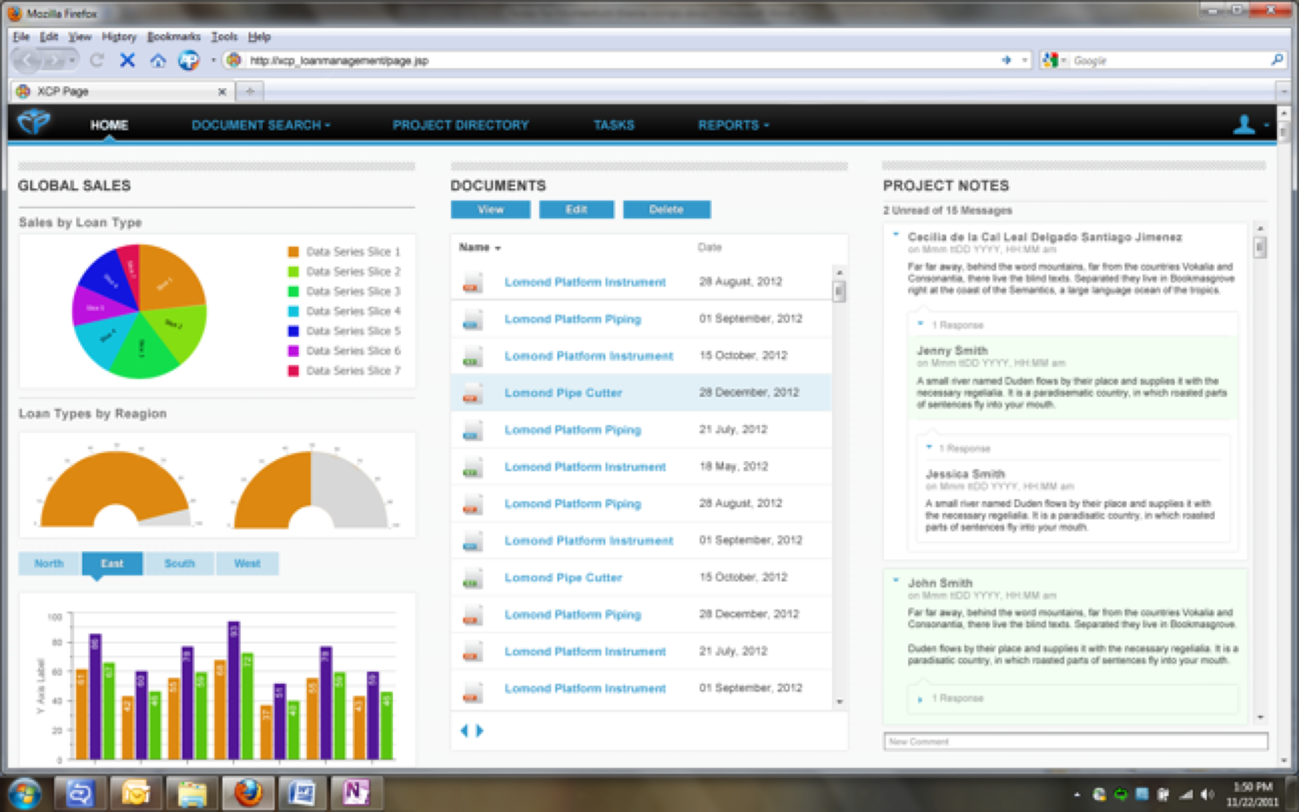Expand the Reports dropdown menu

[733, 125]
